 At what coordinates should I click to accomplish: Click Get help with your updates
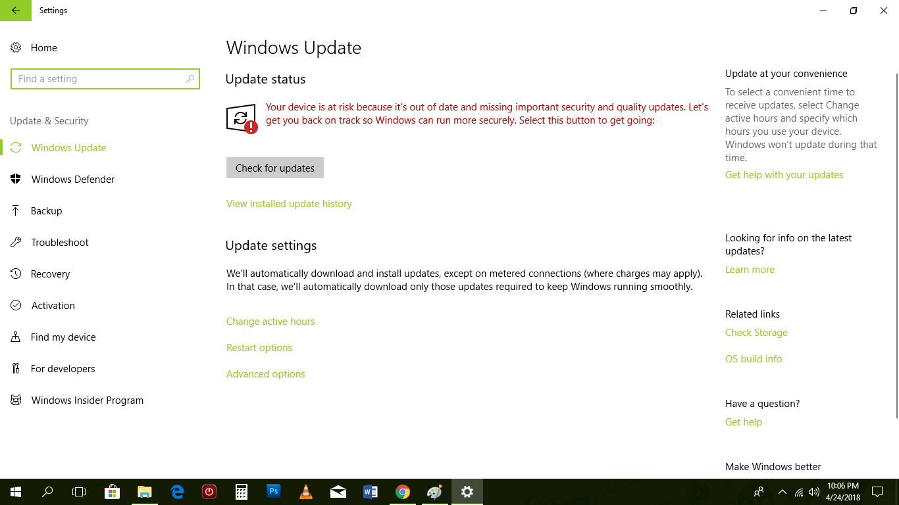784,175
